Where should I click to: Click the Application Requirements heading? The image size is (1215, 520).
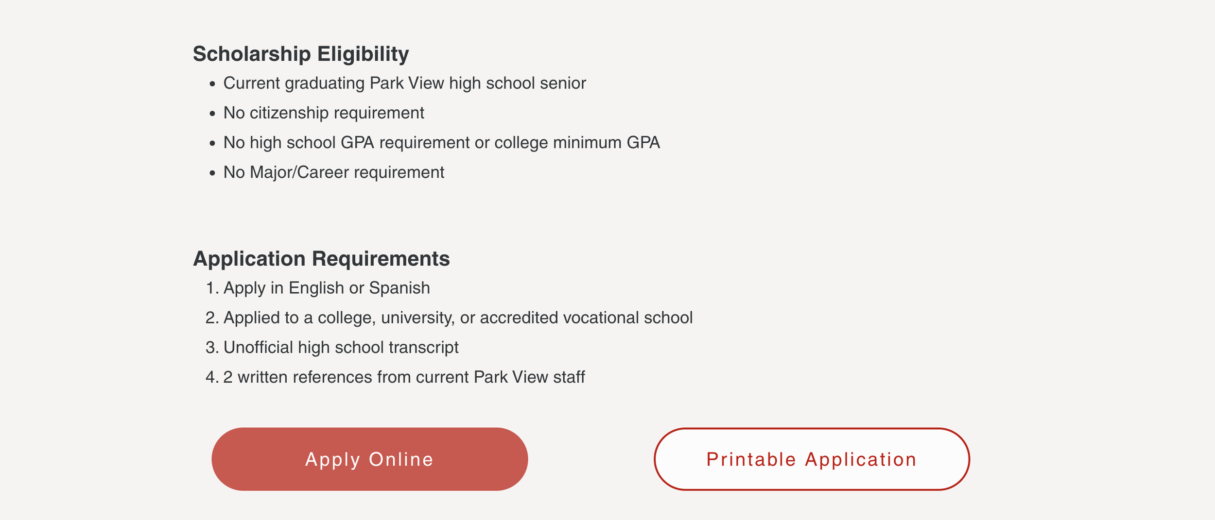[x=321, y=258]
